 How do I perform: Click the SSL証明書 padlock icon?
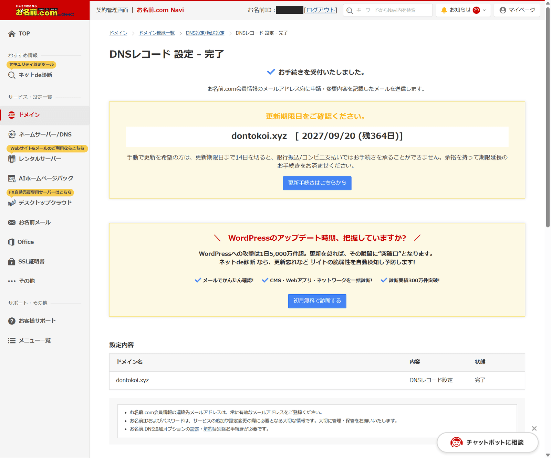pos(12,262)
